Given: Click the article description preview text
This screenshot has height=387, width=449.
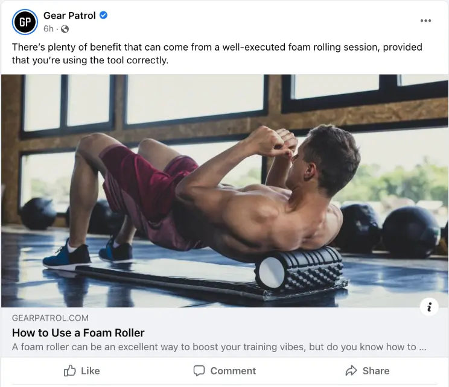Looking at the screenshot, I should 218,347.
